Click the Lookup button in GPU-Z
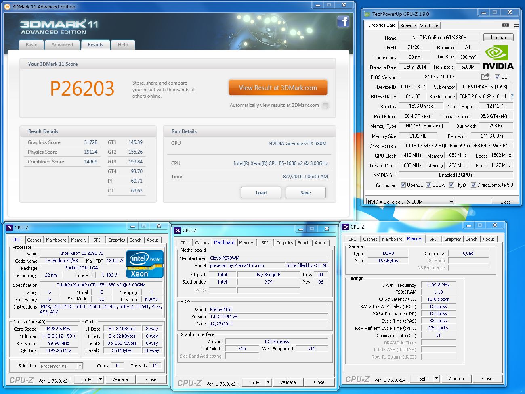 coord(498,38)
